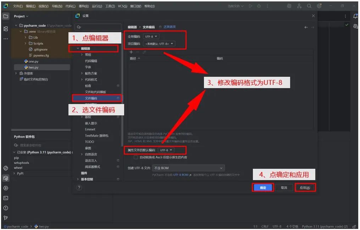This screenshot has width=360, height=230.
Task: Open the Services tool window icon
Action: (6, 188)
